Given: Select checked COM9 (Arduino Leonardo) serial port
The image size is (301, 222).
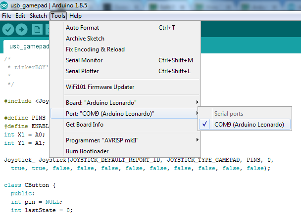Looking at the screenshot, I should (x=245, y=125).
